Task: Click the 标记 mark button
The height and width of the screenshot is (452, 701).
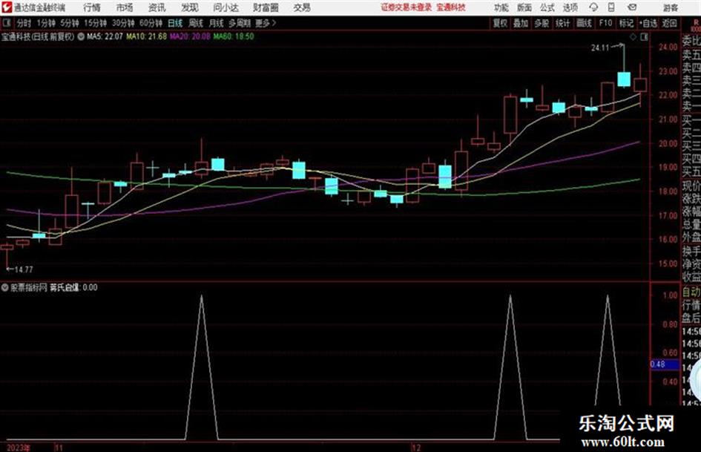Action: [x=626, y=23]
